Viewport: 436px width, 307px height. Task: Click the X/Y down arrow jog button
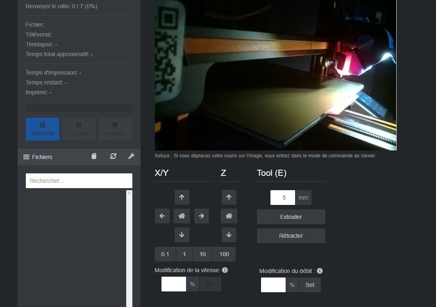click(x=182, y=235)
